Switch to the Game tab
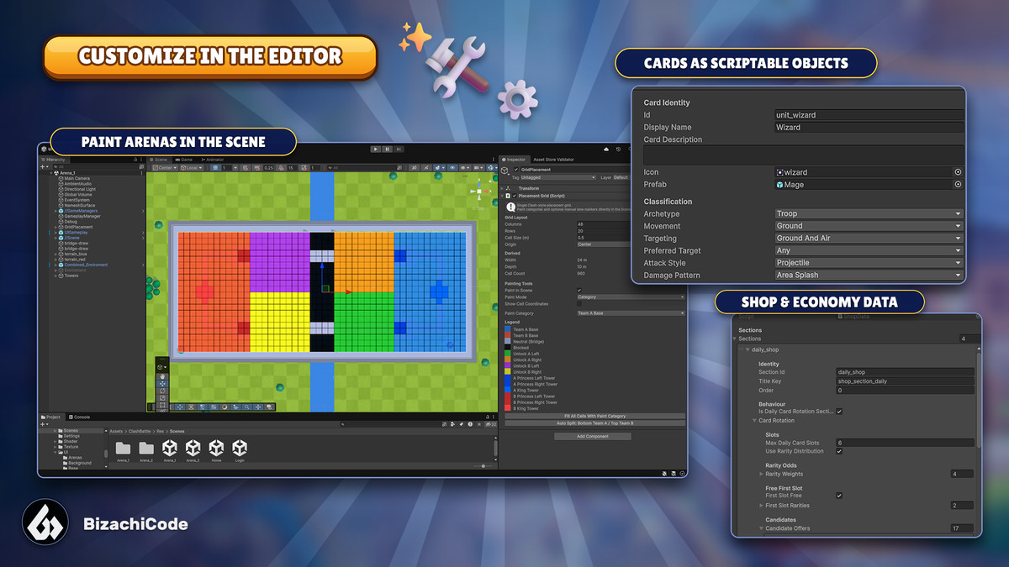1009x567 pixels. (x=185, y=160)
